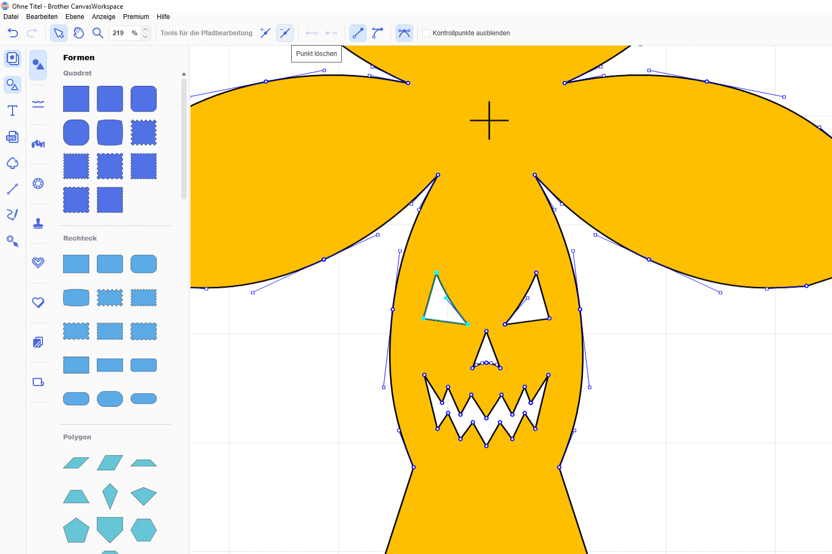Select the Punkt löschen tool

click(285, 33)
